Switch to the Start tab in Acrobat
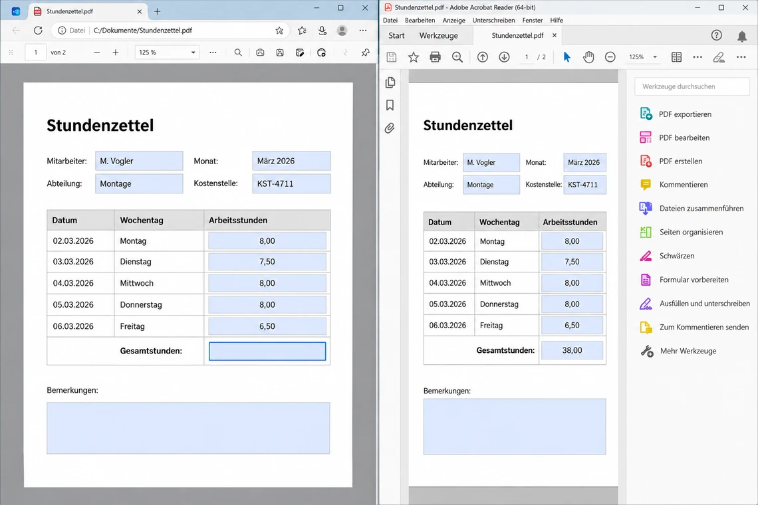Image resolution: width=758 pixels, height=505 pixels. coord(396,35)
